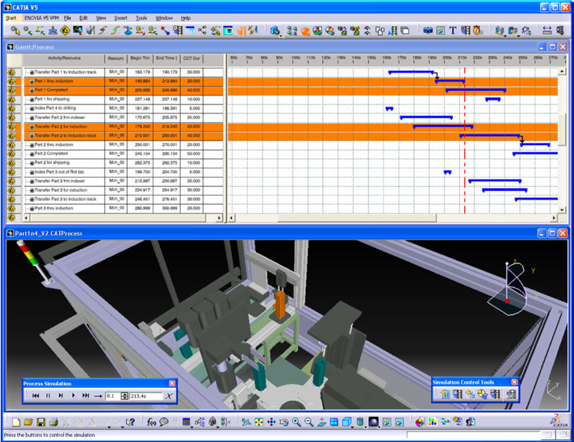Open the File menu
Image resolution: width=574 pixels, height=442 pixels.
[x=67, y=18]
